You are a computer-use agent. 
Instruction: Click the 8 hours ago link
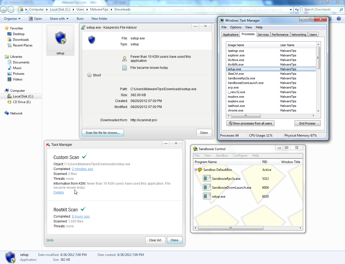coord(81,216)
